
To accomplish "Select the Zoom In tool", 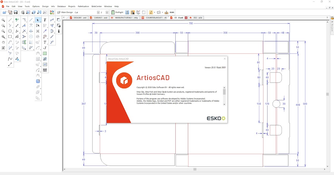I will (x=3, y=20).
